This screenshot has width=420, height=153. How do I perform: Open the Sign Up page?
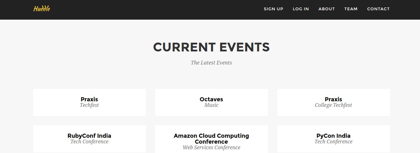click(273, 9)
